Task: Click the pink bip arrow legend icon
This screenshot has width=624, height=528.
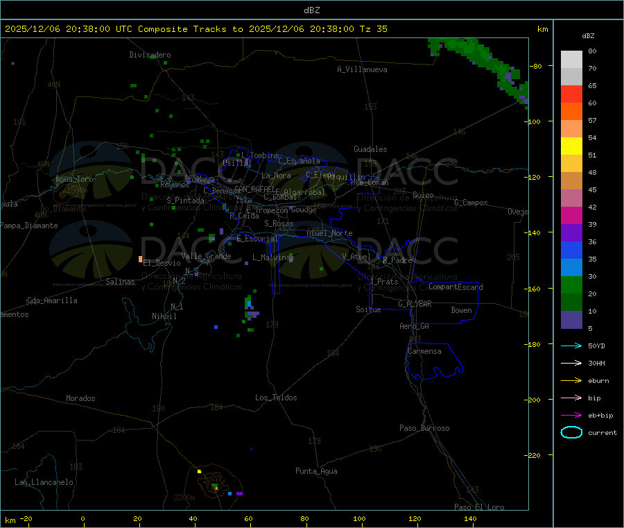Action: coord(571,398)
